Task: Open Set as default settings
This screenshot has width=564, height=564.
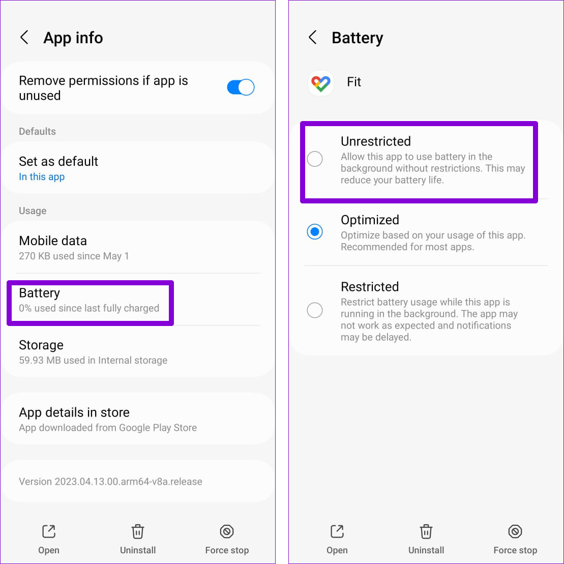Action: coord(138,168)
